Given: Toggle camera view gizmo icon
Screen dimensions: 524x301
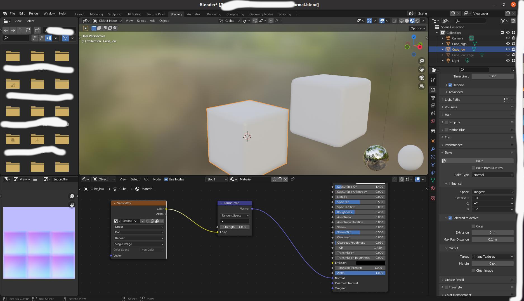Looking at the screenshot, I should point(421,78).
